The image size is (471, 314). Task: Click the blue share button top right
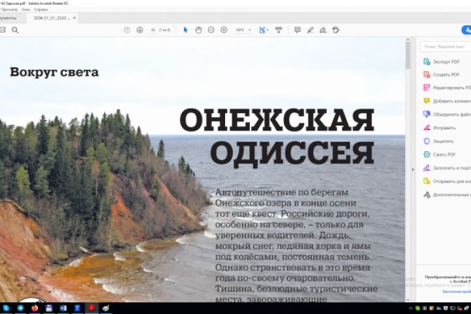(466, 30)
